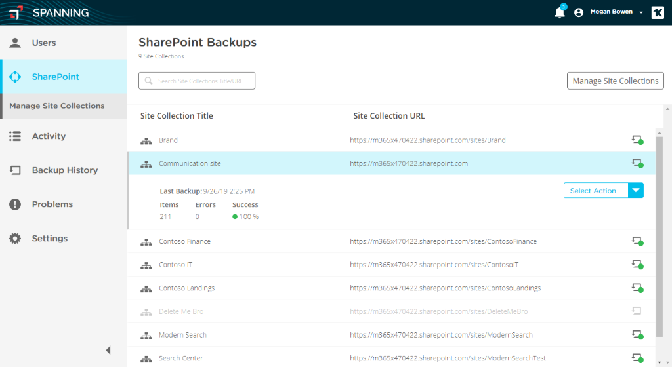The image size is (672, 367).
Task: Collapse the sidebar with the arrow
Action: tap(108, 351)
